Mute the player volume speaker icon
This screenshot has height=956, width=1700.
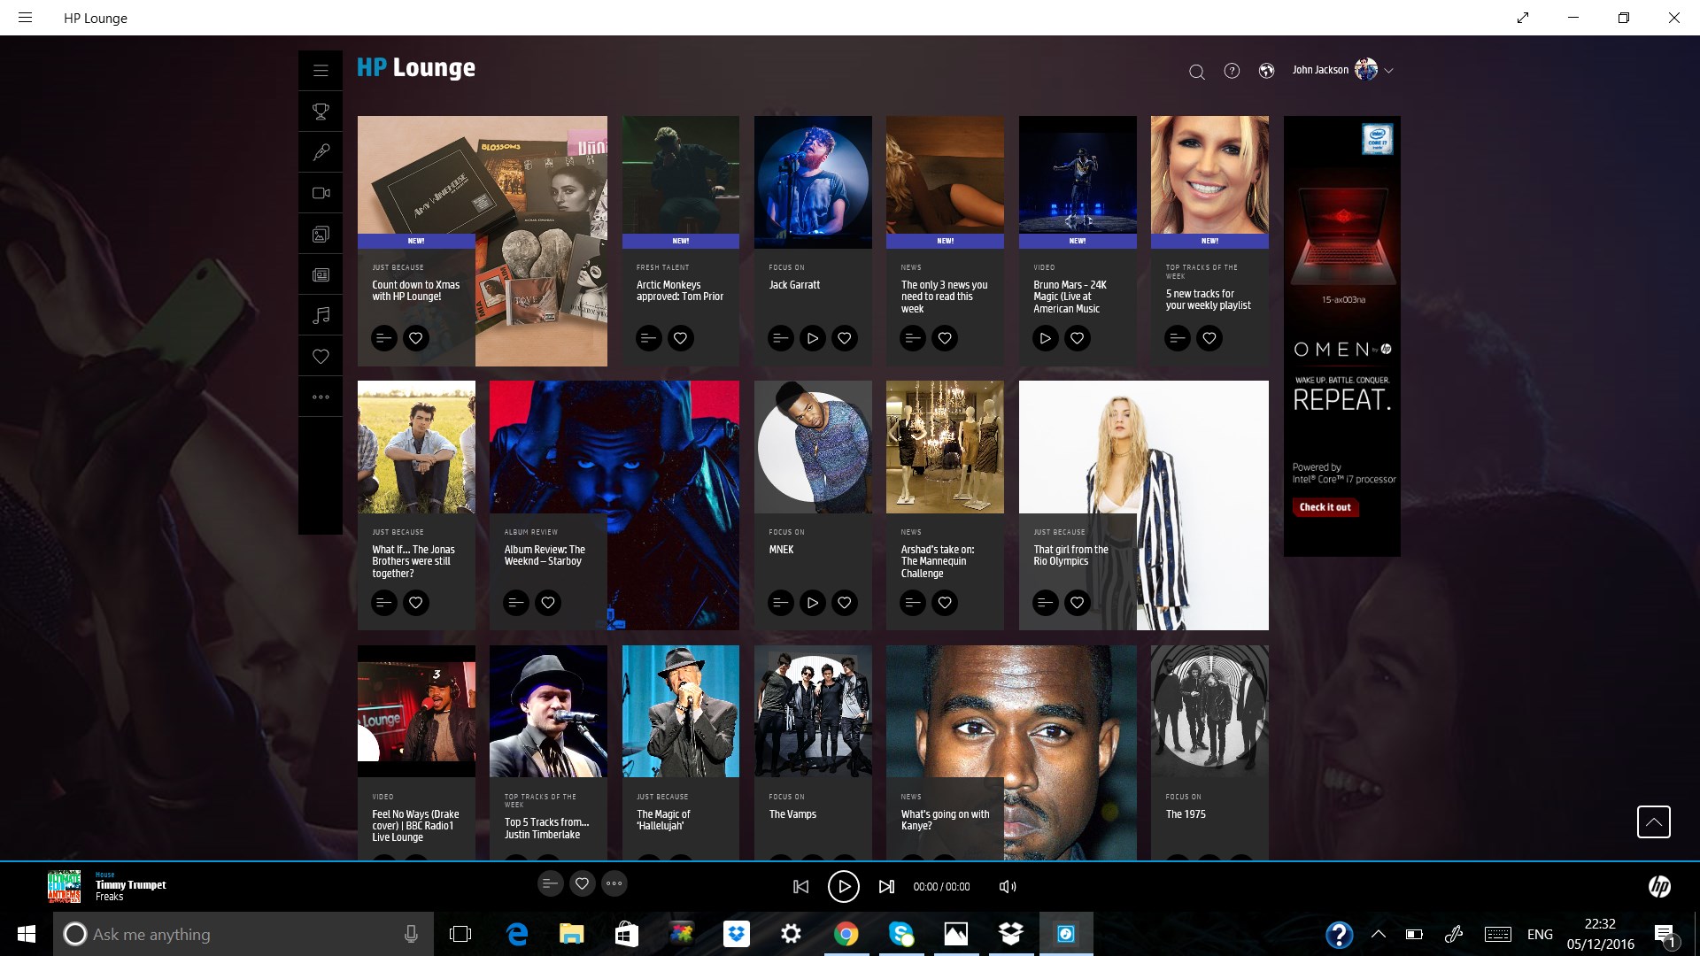coord(1008,886)
